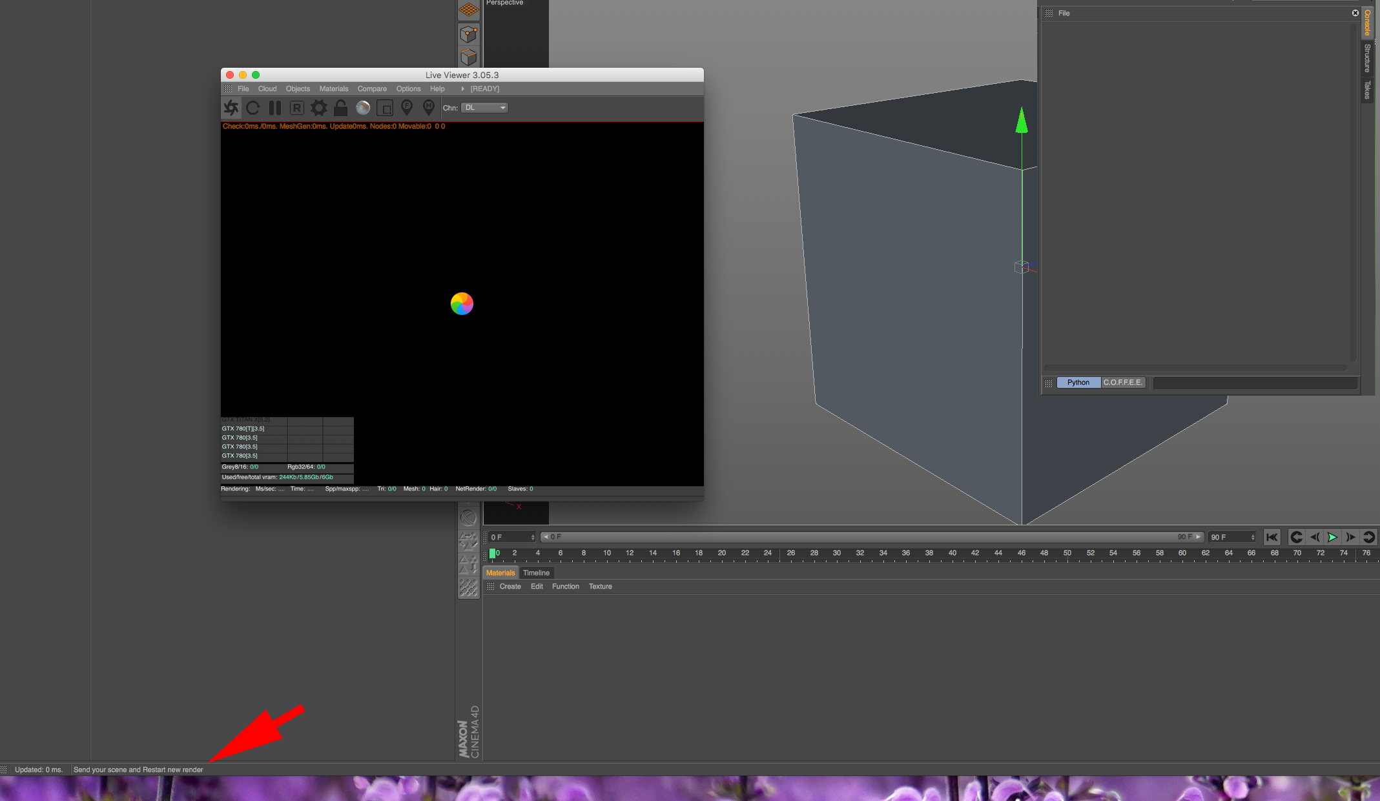This screenshot has width=1380, height=801.
Task: Click the console command input field
Action: tap(1254, 383)
